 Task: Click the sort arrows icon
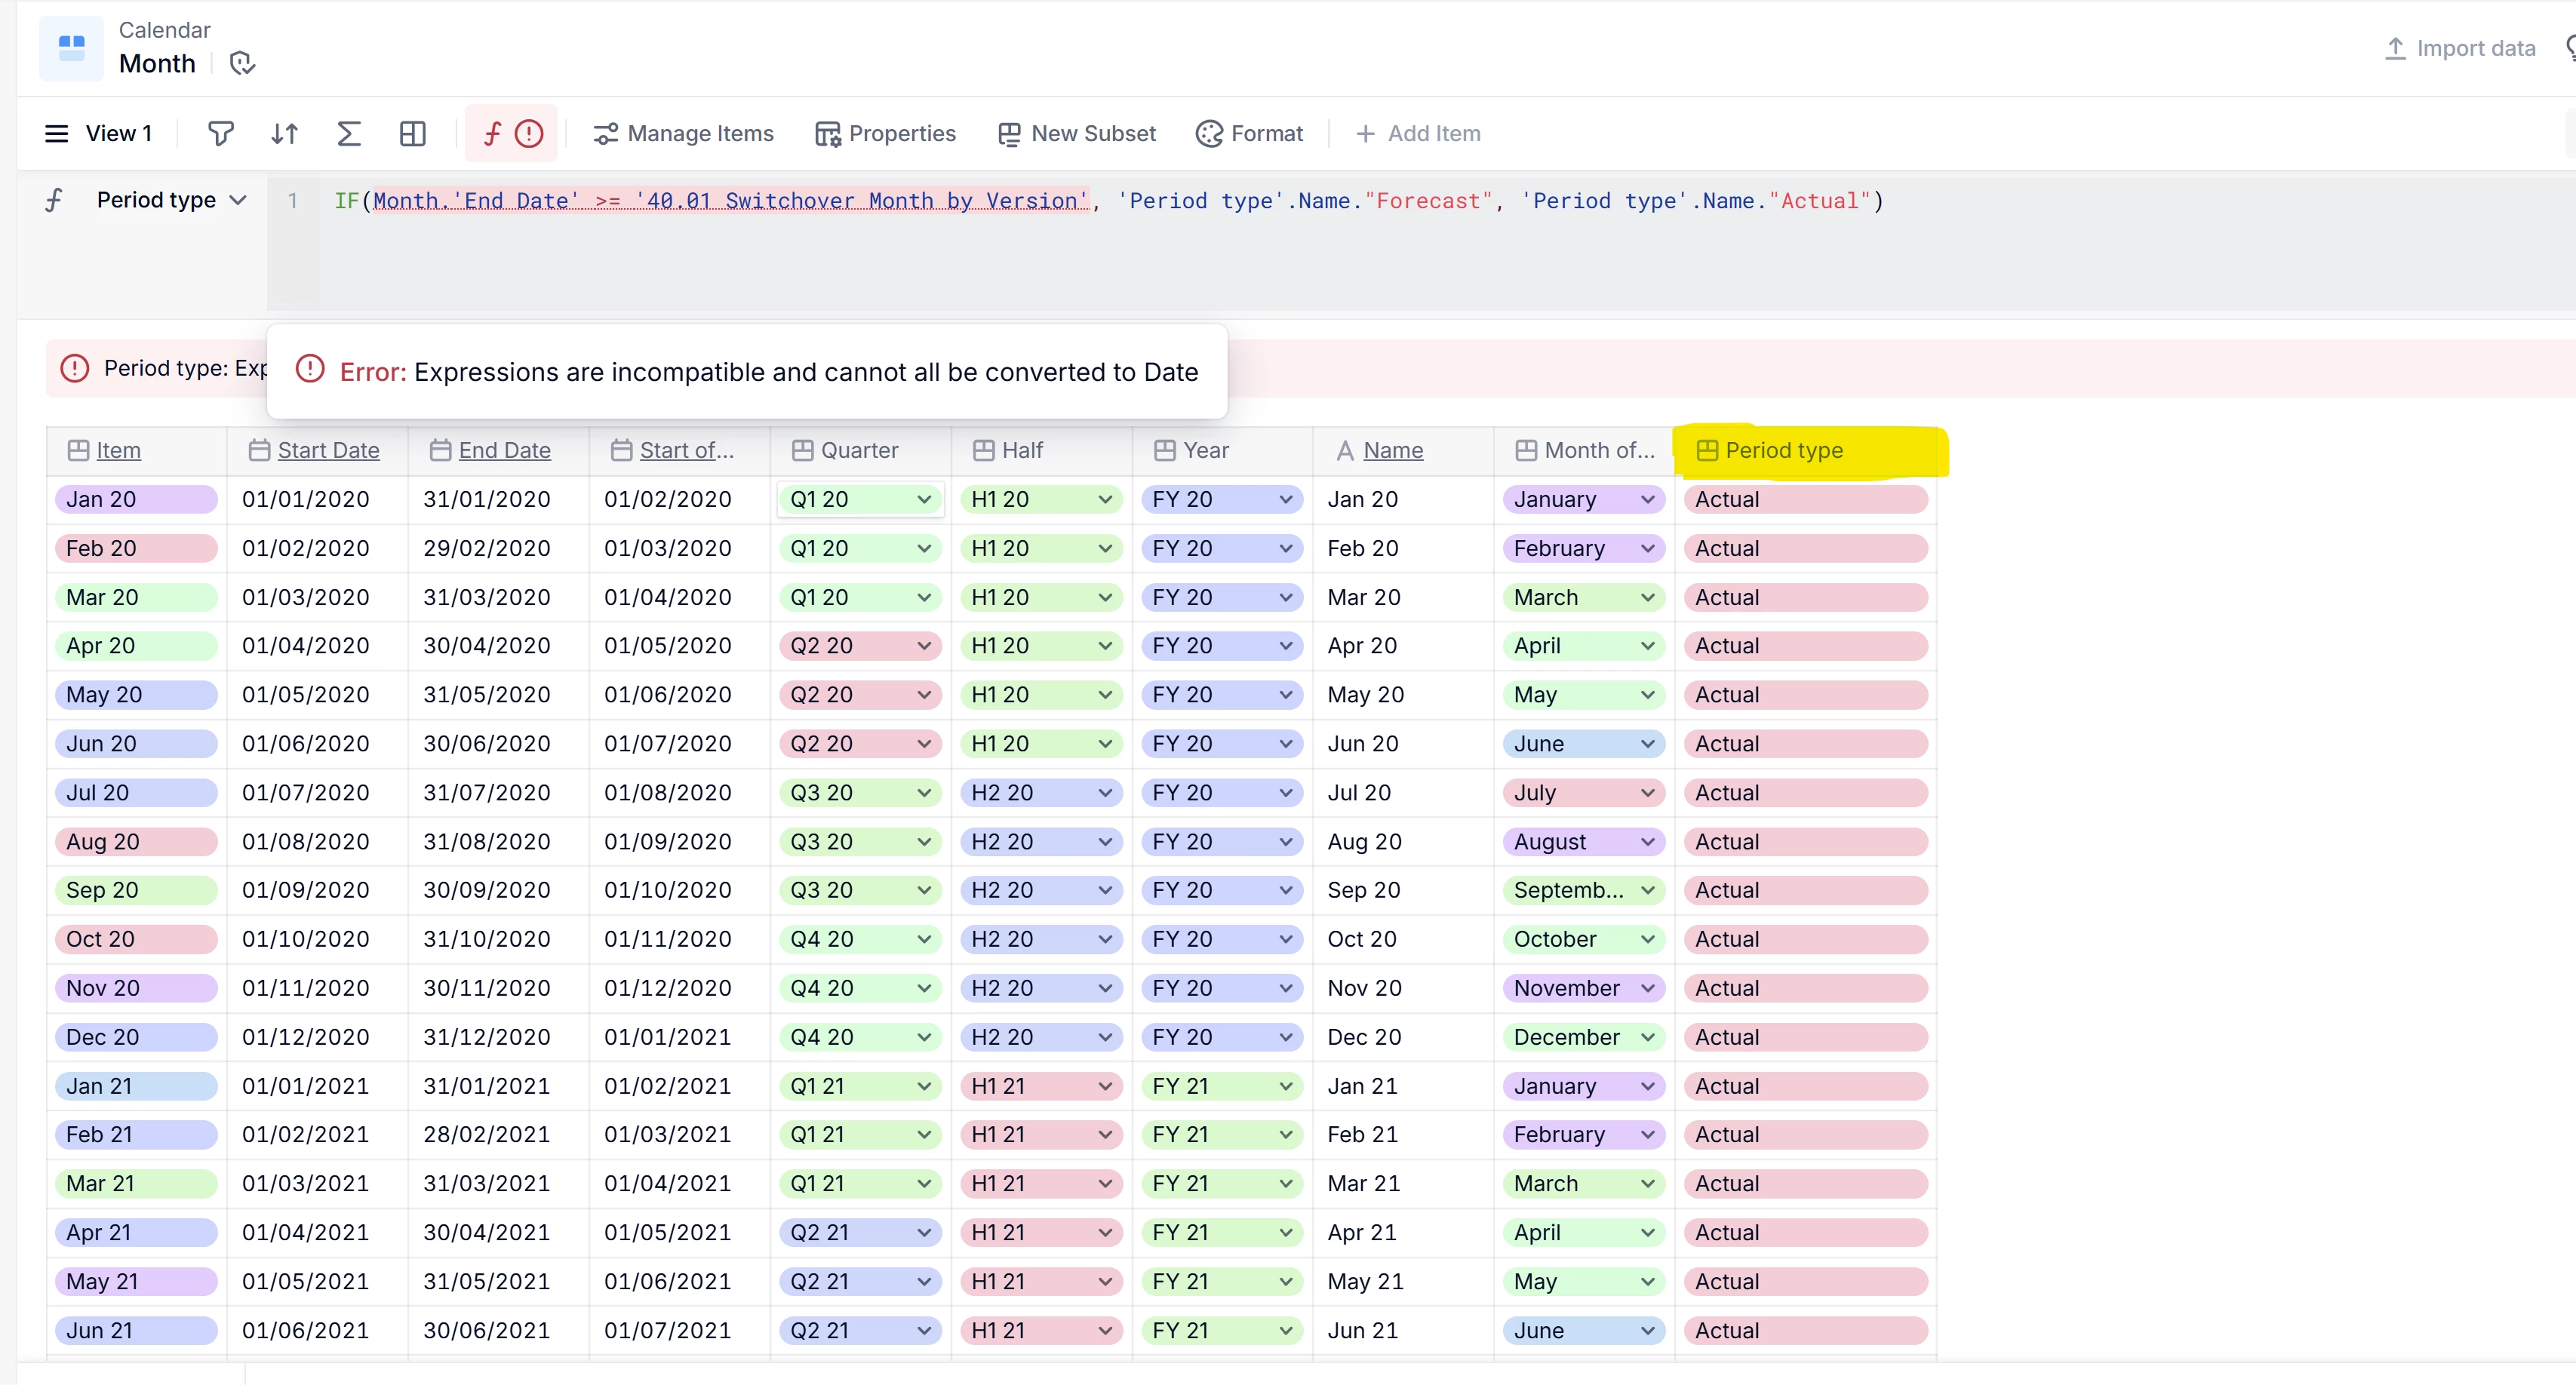click(x=284, y=133)
